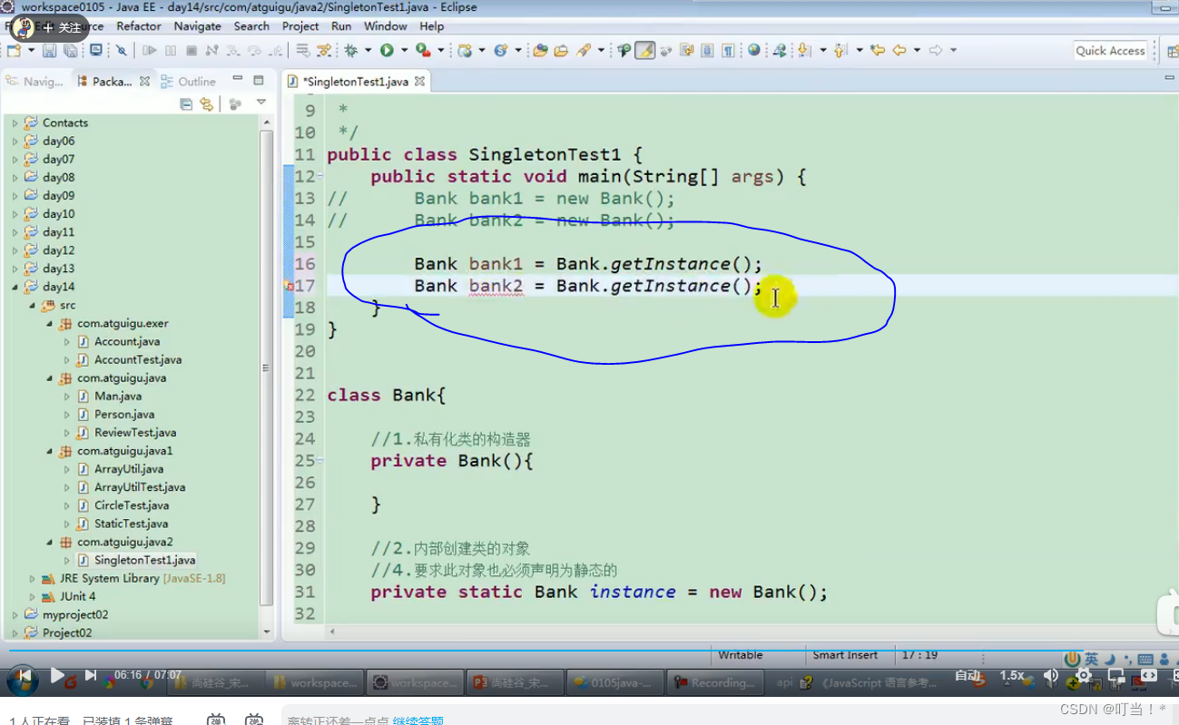Collapse the com.atguigu.exer package

point(50,323)
